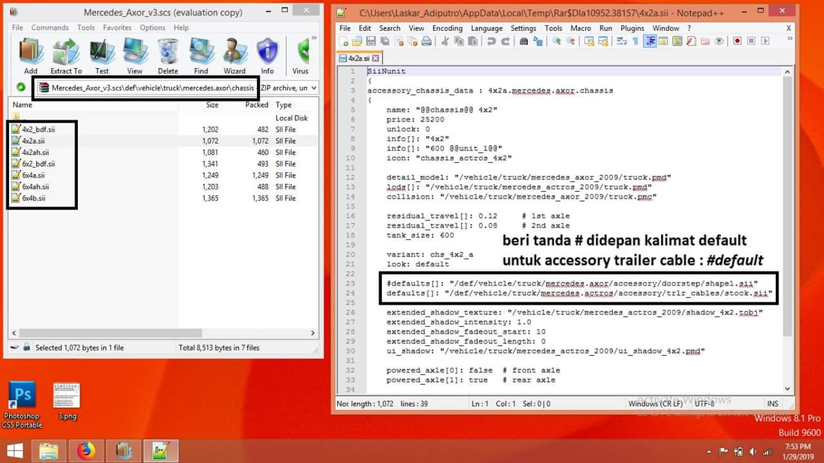Open the WinRAR address path dropdown
The image size is (824, 463).
coord(314,87)
